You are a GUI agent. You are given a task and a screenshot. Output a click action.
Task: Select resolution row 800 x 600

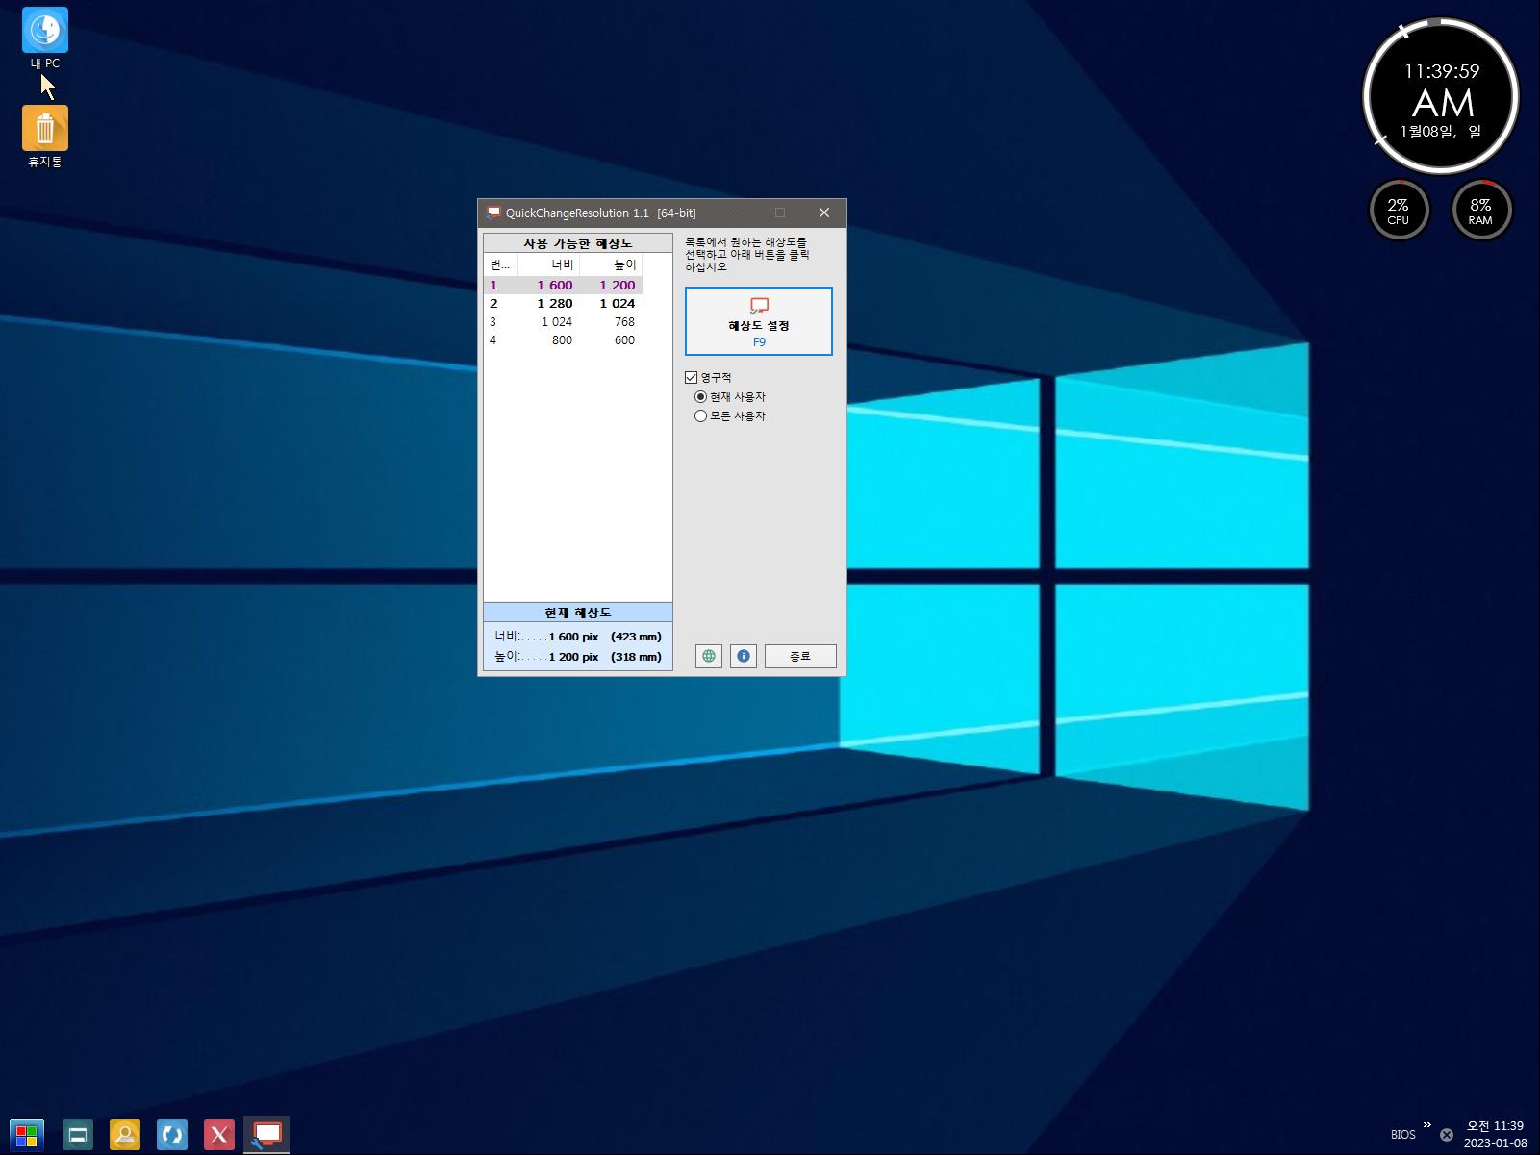563,339
